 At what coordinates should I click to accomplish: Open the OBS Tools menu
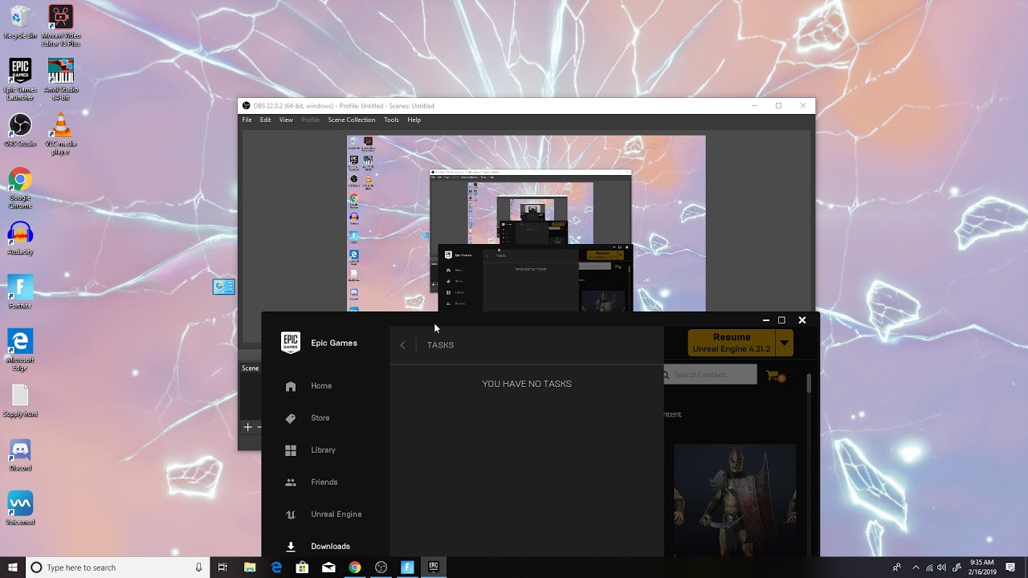coord(391,120)
